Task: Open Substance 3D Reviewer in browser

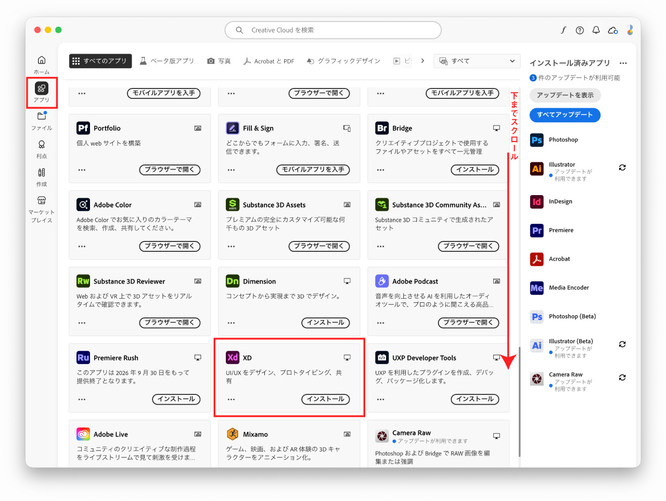Action: pos(170,323)
